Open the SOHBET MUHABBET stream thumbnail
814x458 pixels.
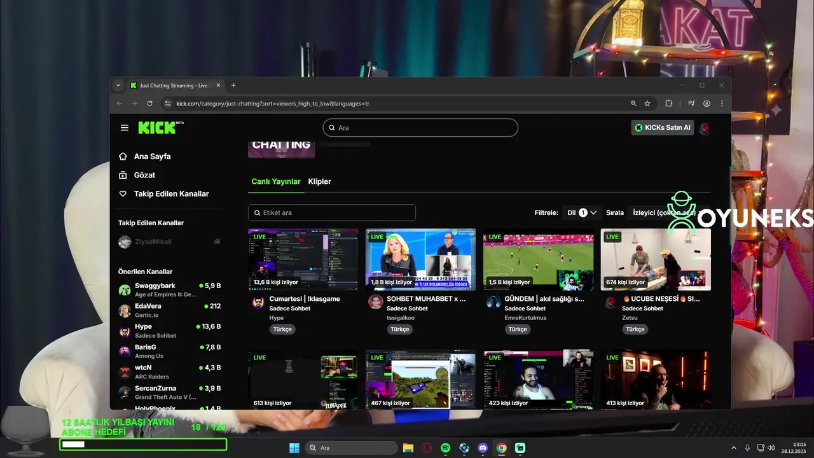pos(420,260)
